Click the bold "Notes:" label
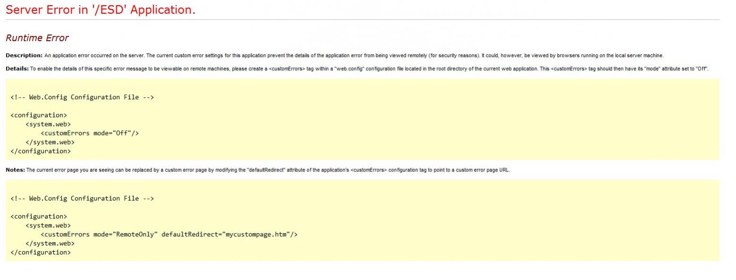Viewport: 736px width, 280px height. click(x=15, y=170)
